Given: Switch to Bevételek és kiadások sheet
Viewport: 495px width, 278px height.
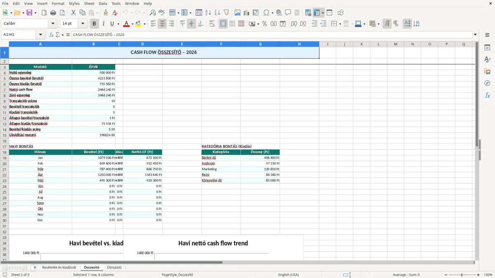Looking at the screenshot, I should (x=59, y=268).
